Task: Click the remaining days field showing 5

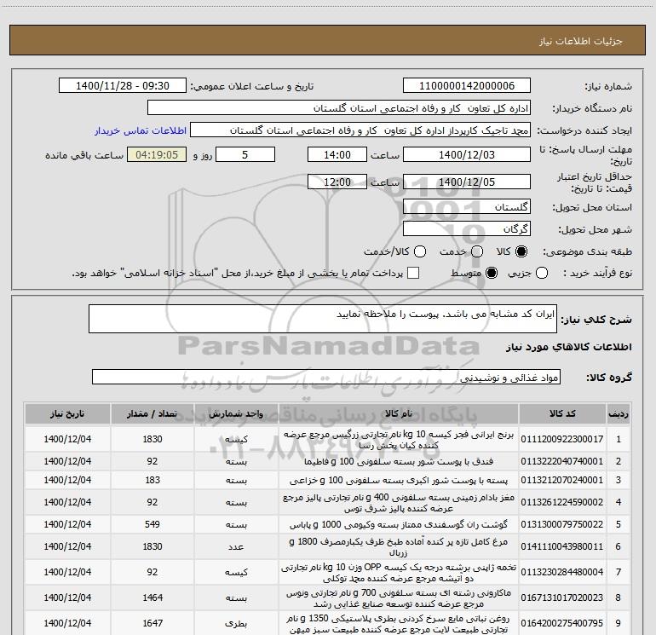Action: coord(245,155)
